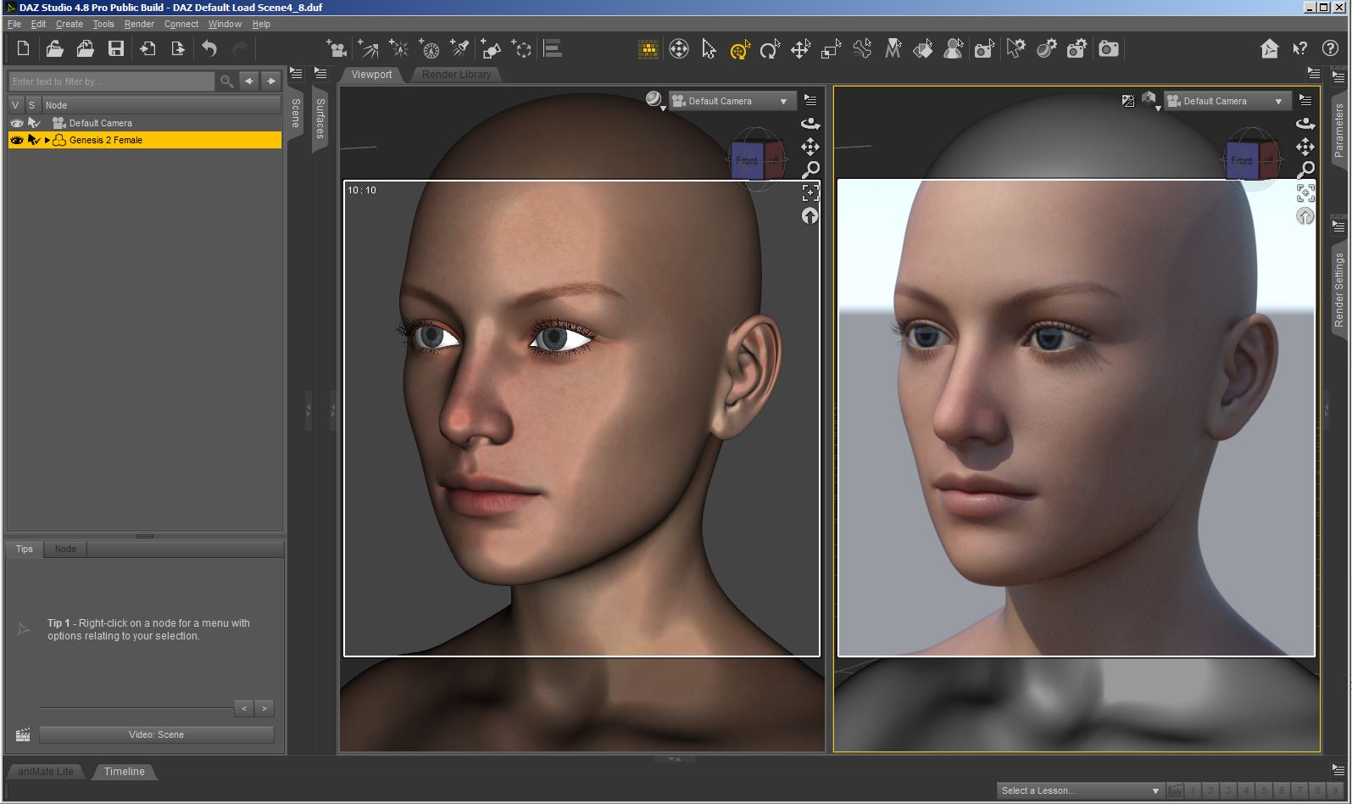This screenshot has width=1352, height=804.
Task: Create a new distant light
Action: click(368, 49)
